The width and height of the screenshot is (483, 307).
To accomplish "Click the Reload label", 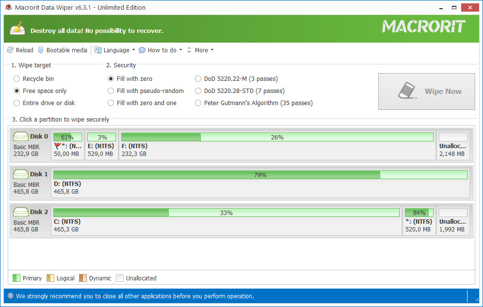I will 25,50.
